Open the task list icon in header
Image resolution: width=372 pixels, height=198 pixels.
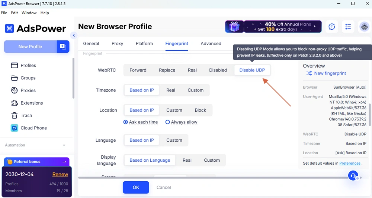[x=348, y=27]
